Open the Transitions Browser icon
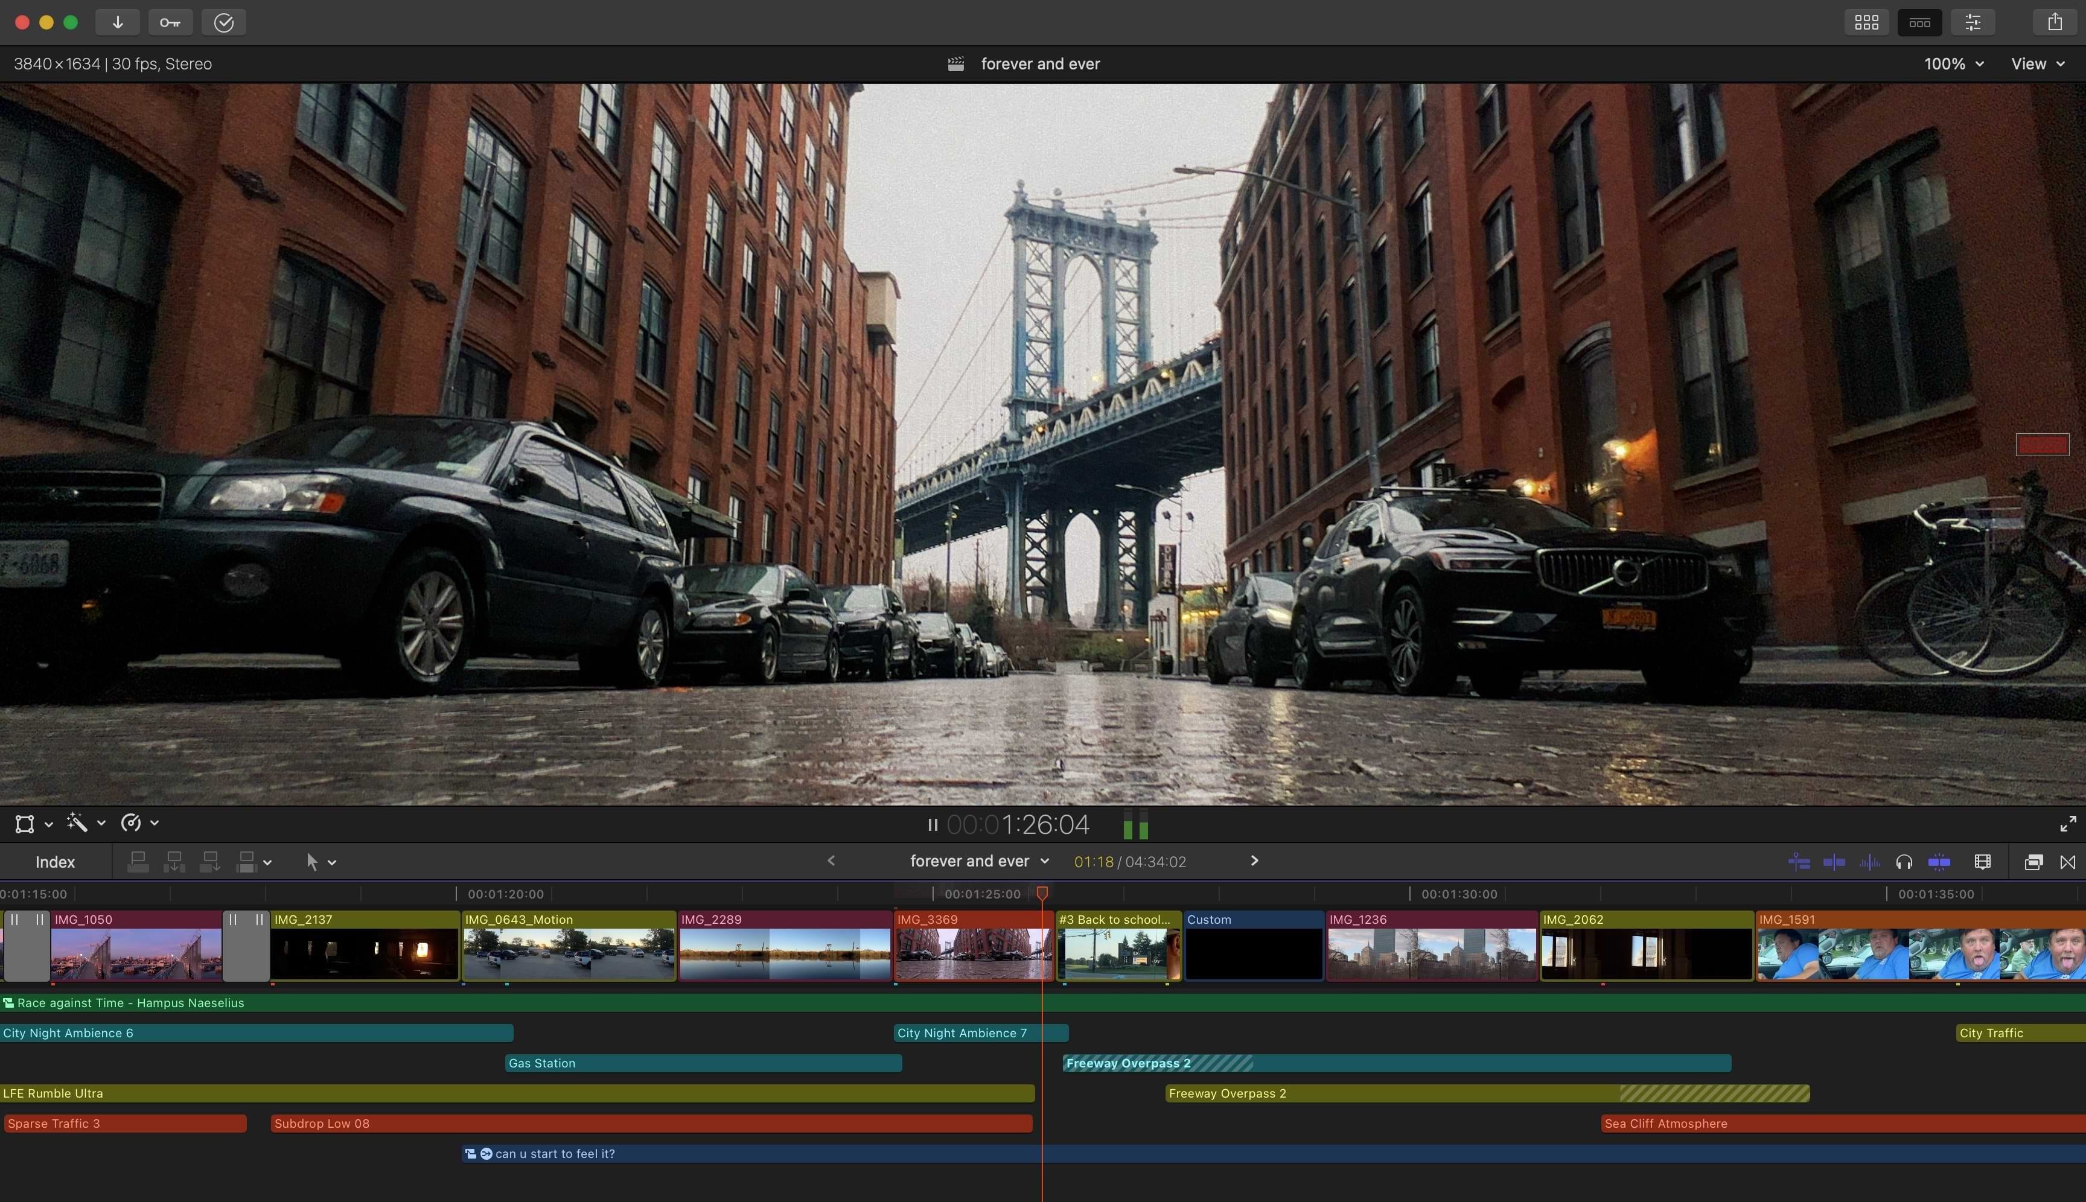2086x1202 pixels. (x=2068, y=862)
